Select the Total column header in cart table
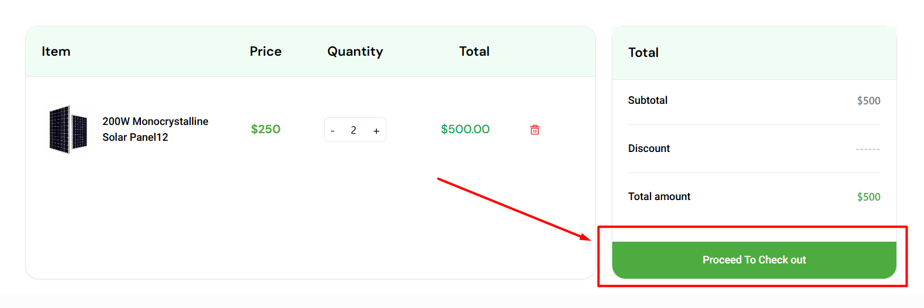 [x=474, y=52]
